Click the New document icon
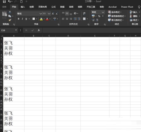Screen dimensions: 141x132 pos(21,1)
